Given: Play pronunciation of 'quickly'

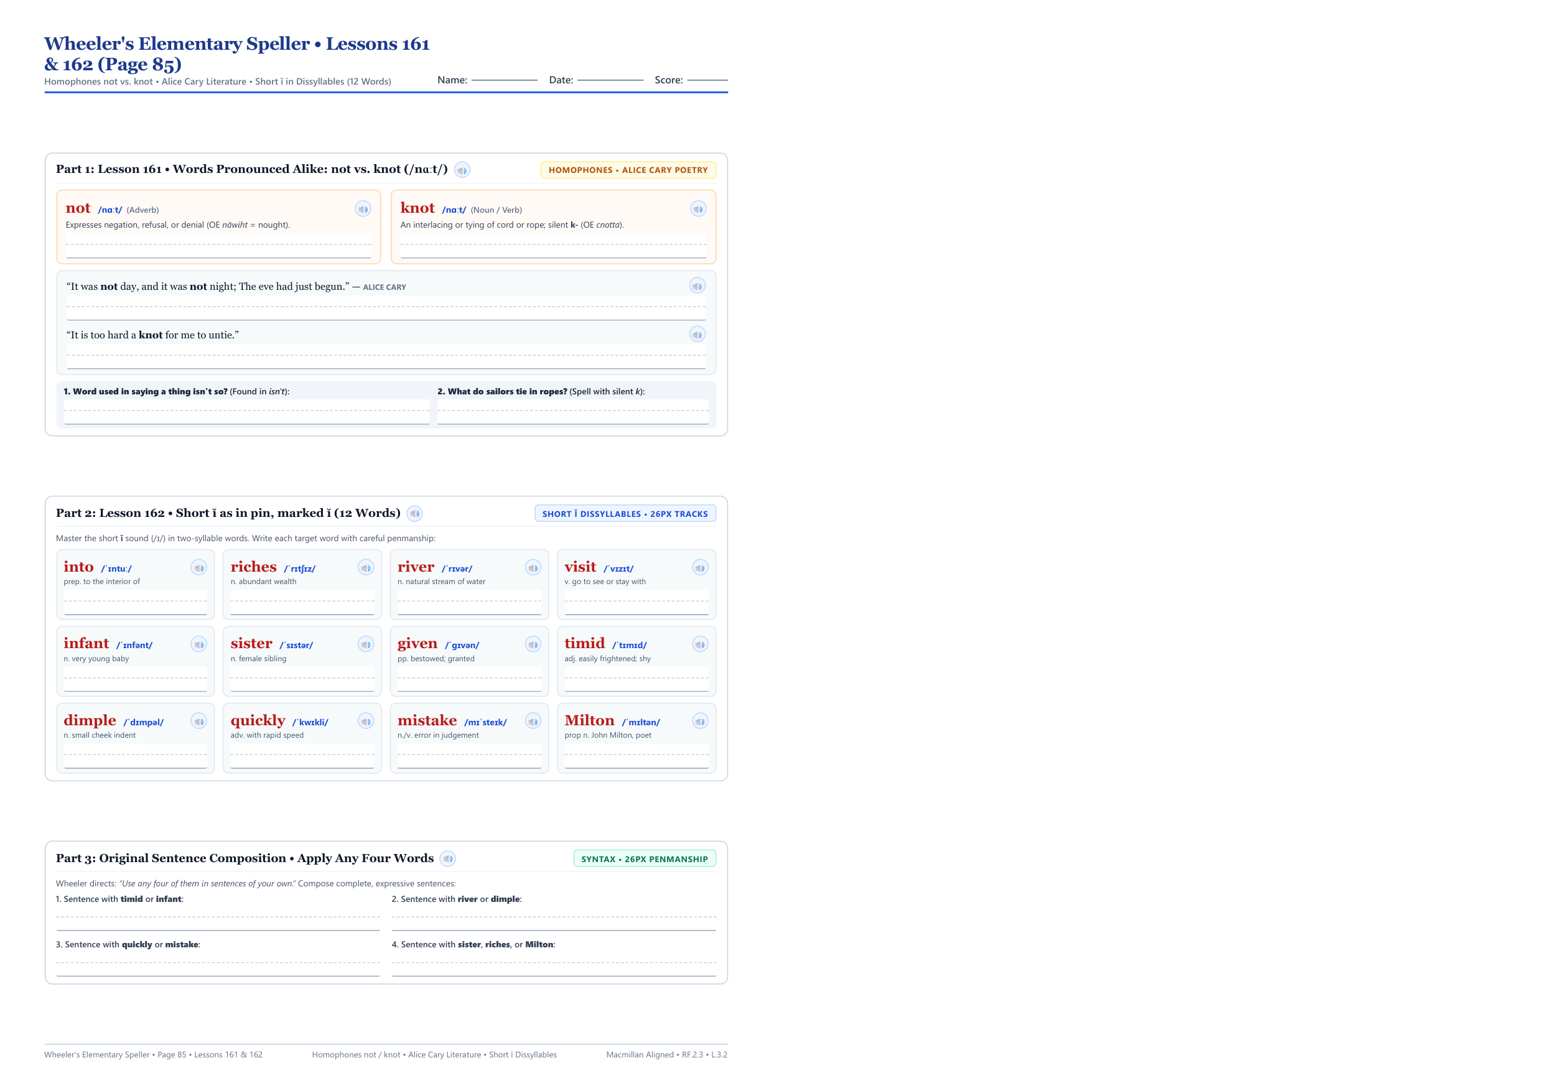Looking at the screenshot, I should (x=366, y=722).
